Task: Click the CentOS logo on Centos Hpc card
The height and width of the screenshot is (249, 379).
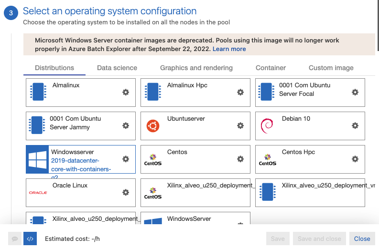Action: pos(267,160)
